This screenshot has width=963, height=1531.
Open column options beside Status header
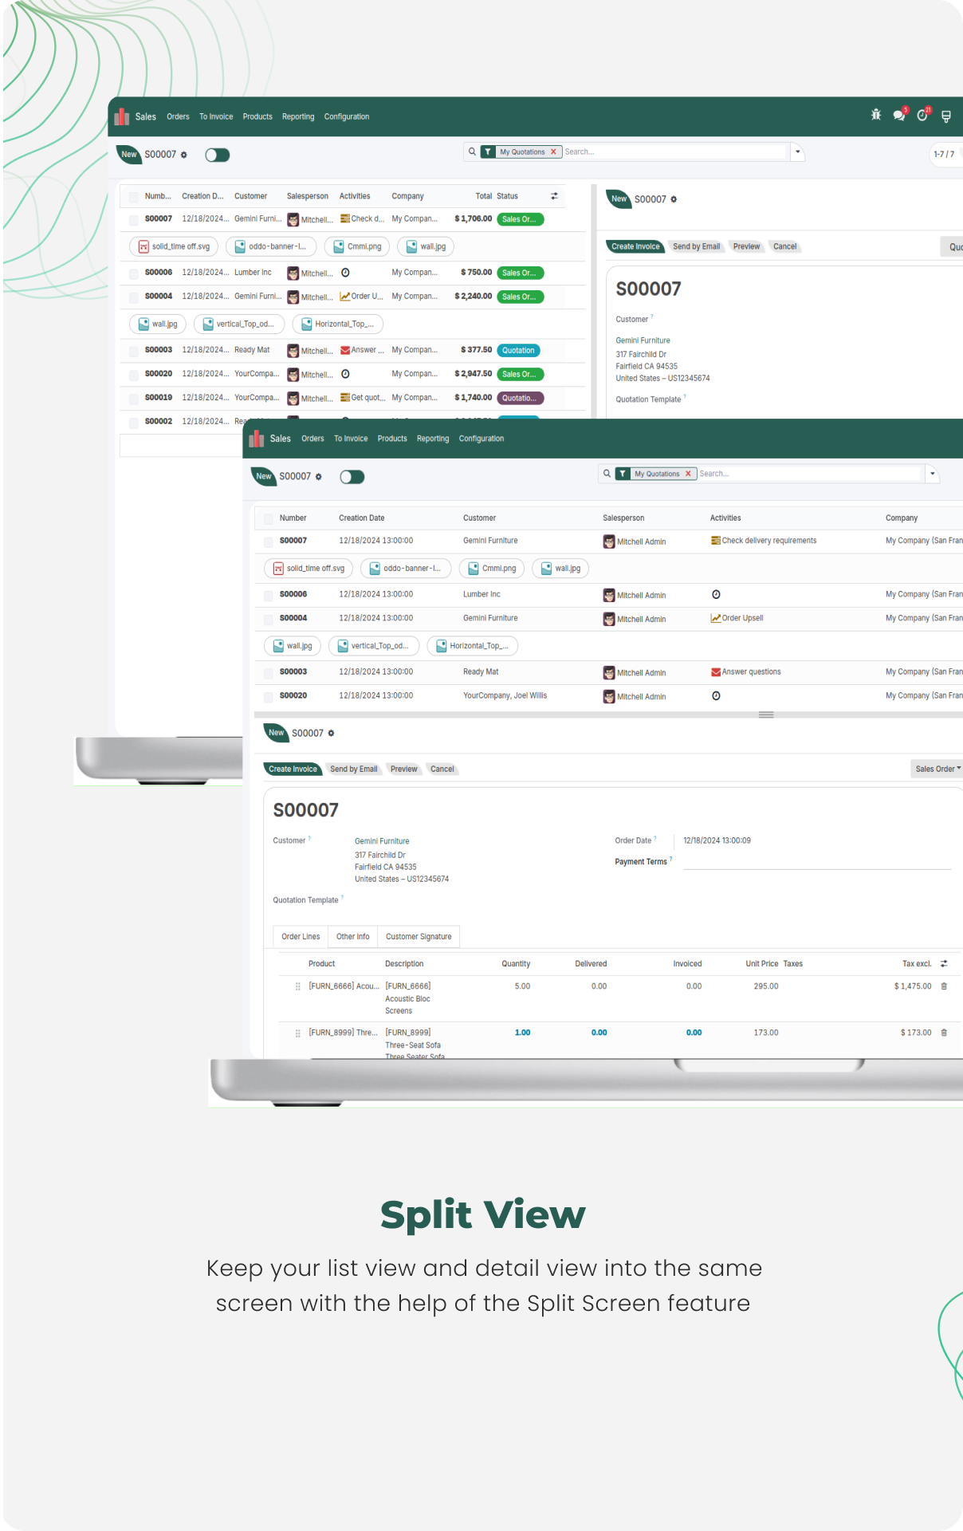pyautogui.click(x=554, y=196)
